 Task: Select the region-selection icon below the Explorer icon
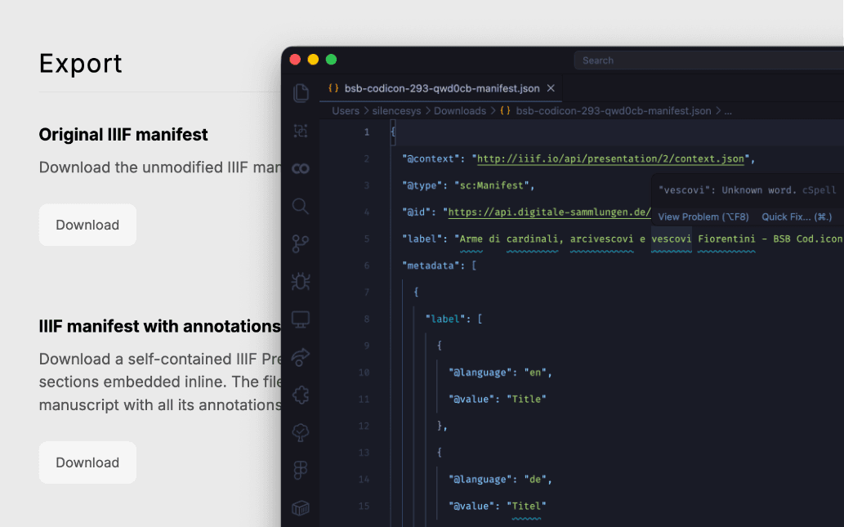pyautogui.click(x=301, y=130)
